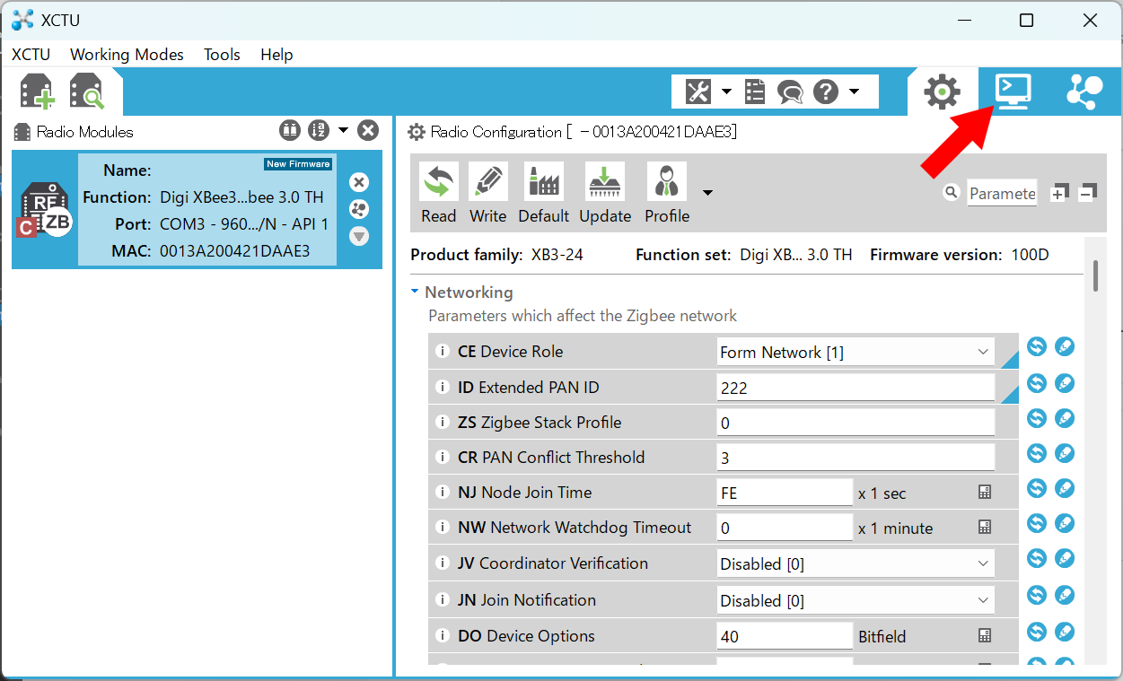Open the XCTU menu

pos(31,55)
